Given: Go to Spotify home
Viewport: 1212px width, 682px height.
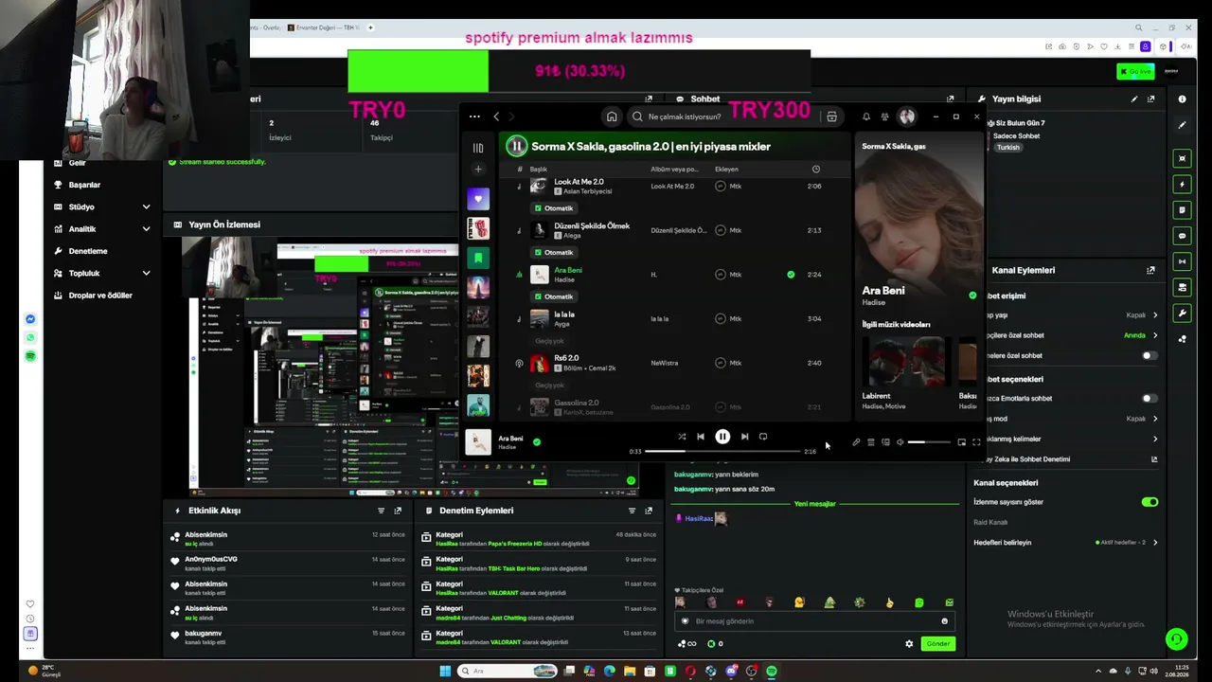Looking at the screenshot, I should 612,117.
